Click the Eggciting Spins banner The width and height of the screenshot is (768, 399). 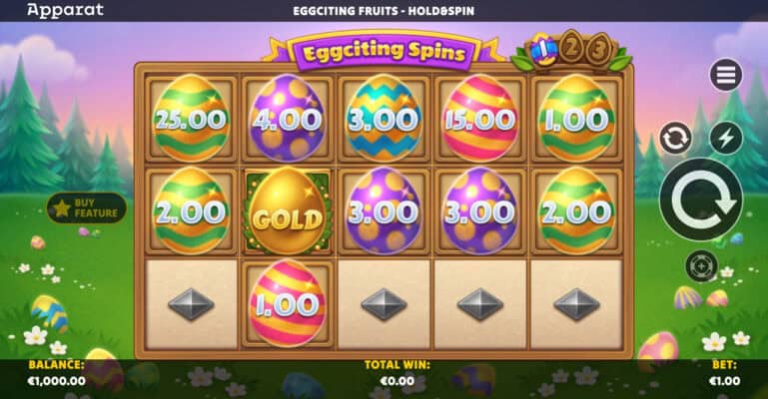pos(384,51)
